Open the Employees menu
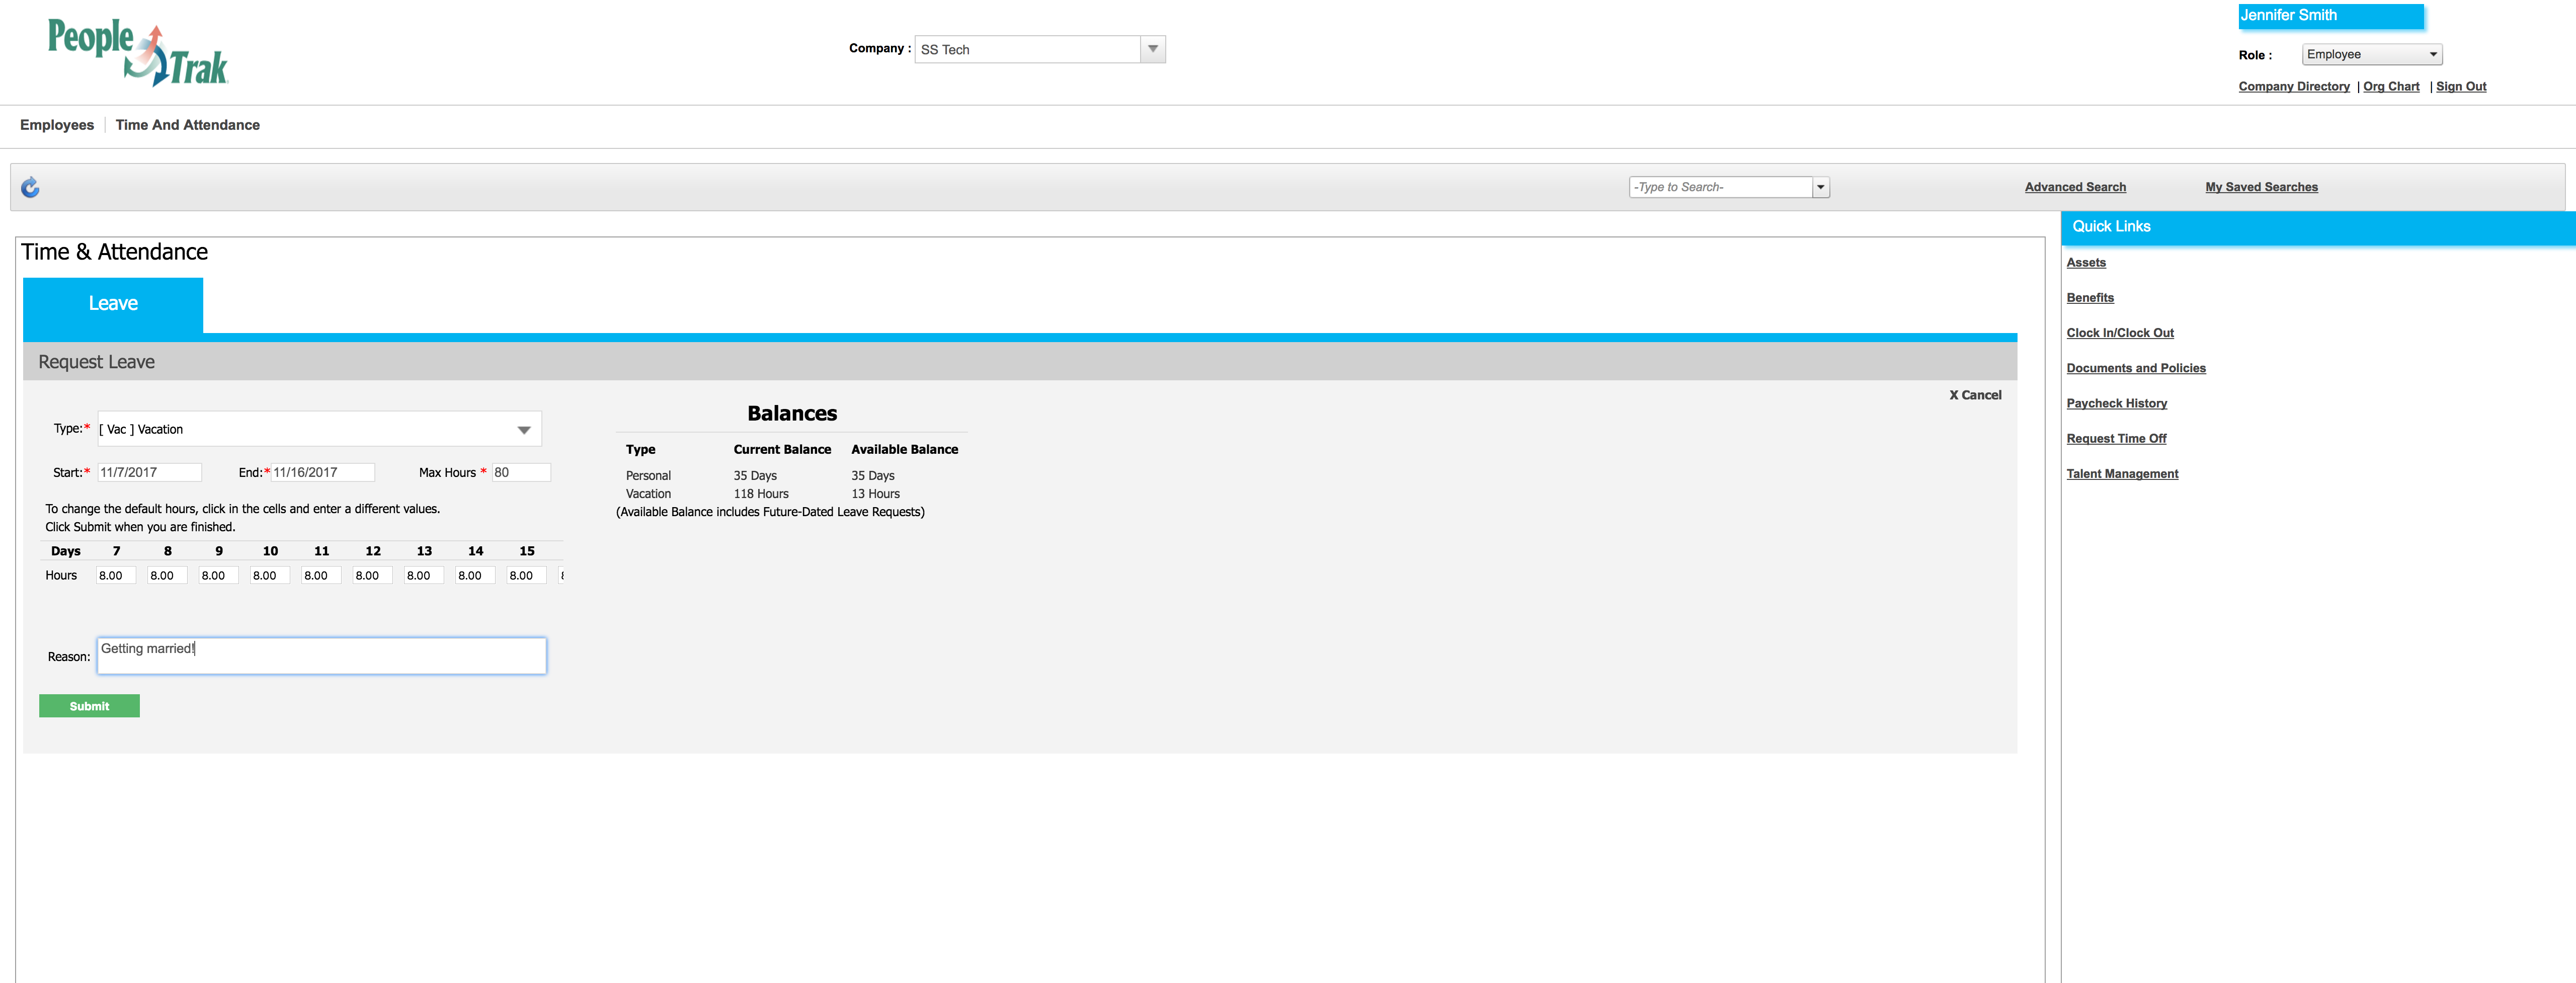This screenshot has width=2576, height=983. pyautogui.click(x=57, y=125)
